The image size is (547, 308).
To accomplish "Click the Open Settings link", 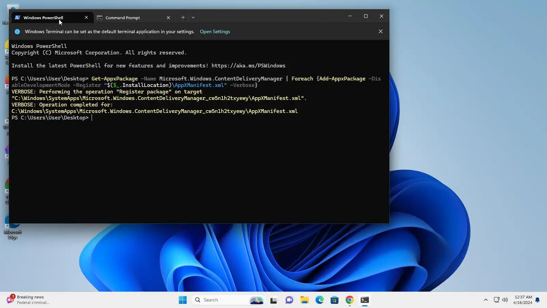I will pos(215,31).
